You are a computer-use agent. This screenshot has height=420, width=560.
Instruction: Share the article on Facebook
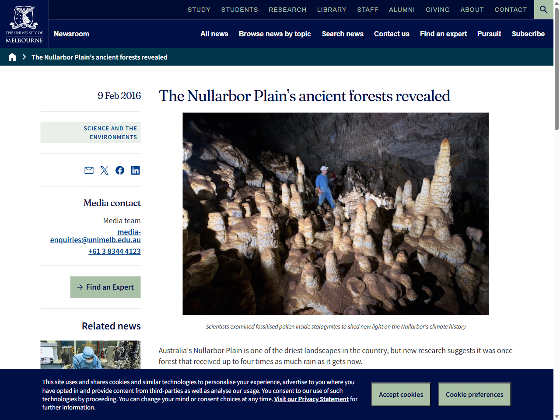tap(119, 170)
